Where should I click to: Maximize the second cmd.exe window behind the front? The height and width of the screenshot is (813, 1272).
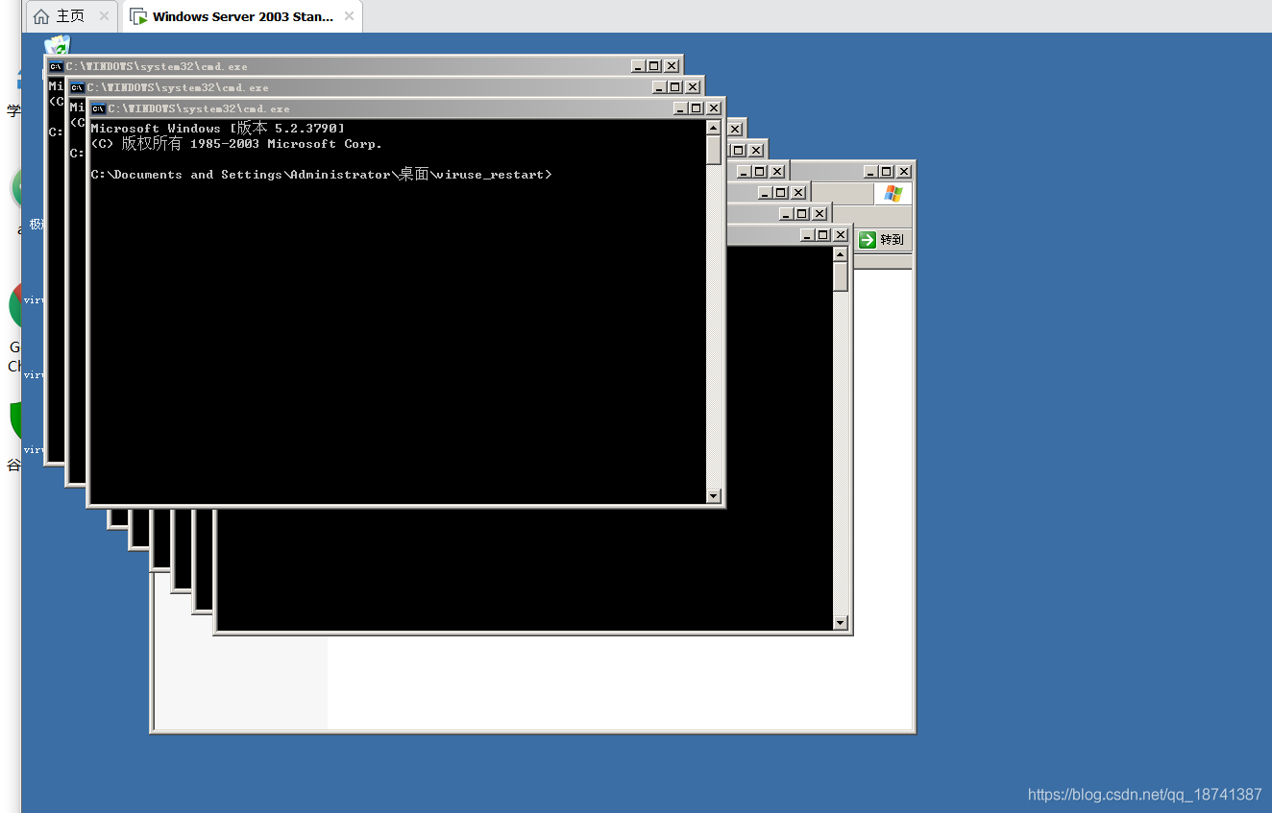675,87
